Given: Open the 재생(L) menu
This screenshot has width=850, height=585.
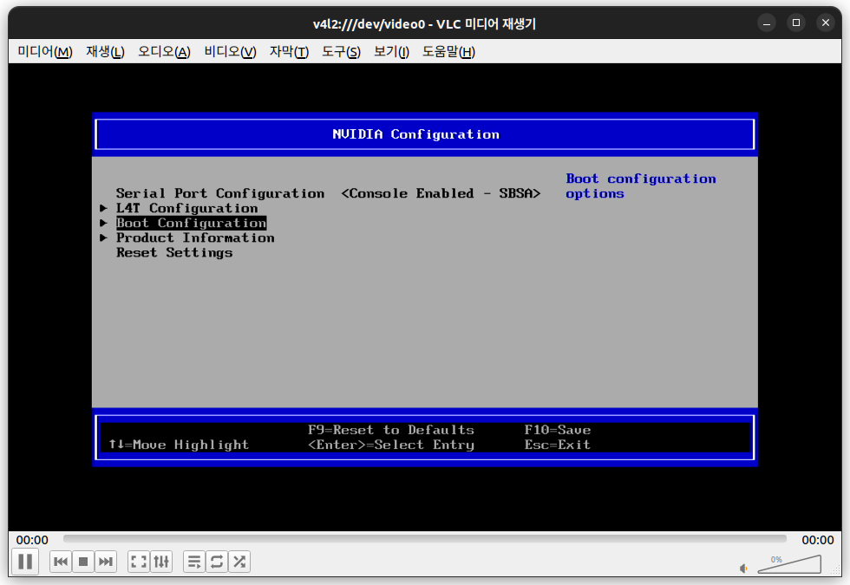Looking at the screenshot, I should click(x=105, y=51).
